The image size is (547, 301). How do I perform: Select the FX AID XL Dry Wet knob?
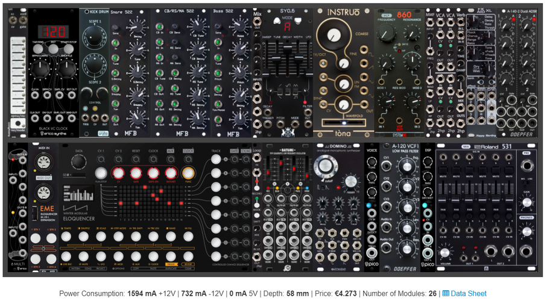pos(490,69)
